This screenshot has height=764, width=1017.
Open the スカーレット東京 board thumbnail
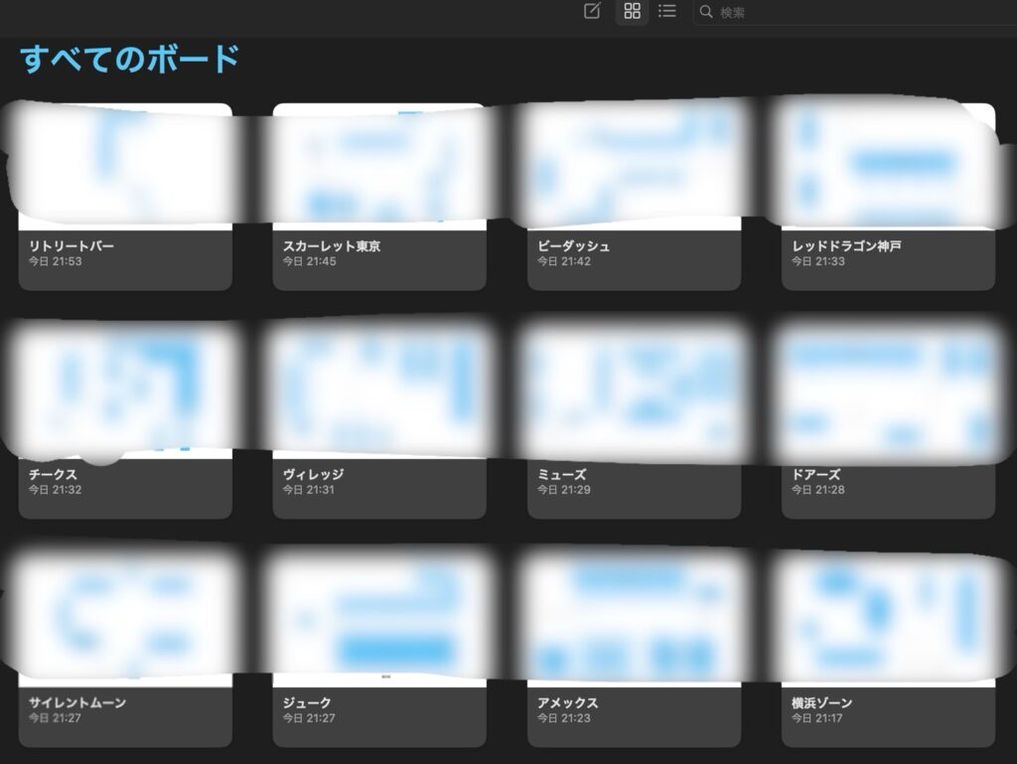[x=379, y=166]
